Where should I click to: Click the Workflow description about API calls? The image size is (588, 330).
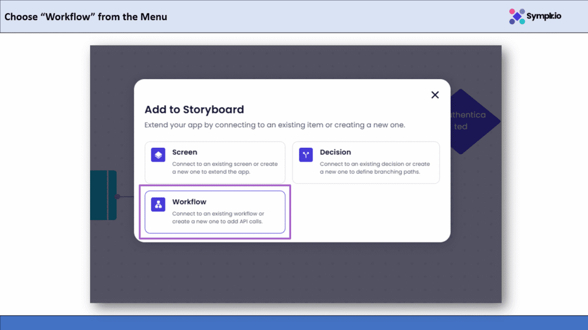tap(218, 218)
